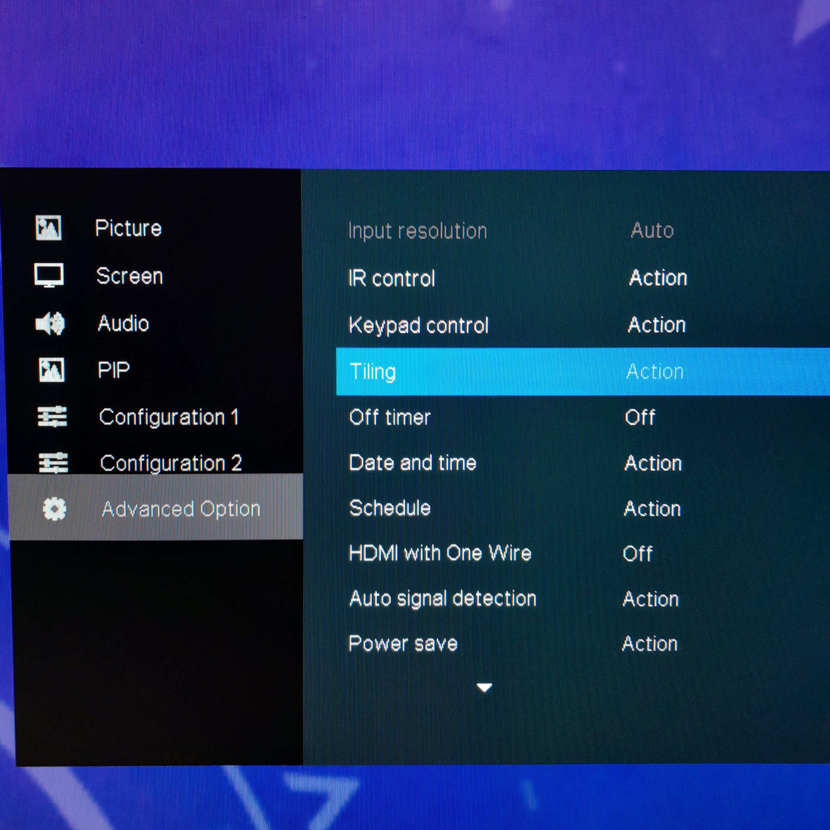Open Auto signal detection settings
Image resolution: width=830 pixels, height=830 pixels.
pos(443,599)
